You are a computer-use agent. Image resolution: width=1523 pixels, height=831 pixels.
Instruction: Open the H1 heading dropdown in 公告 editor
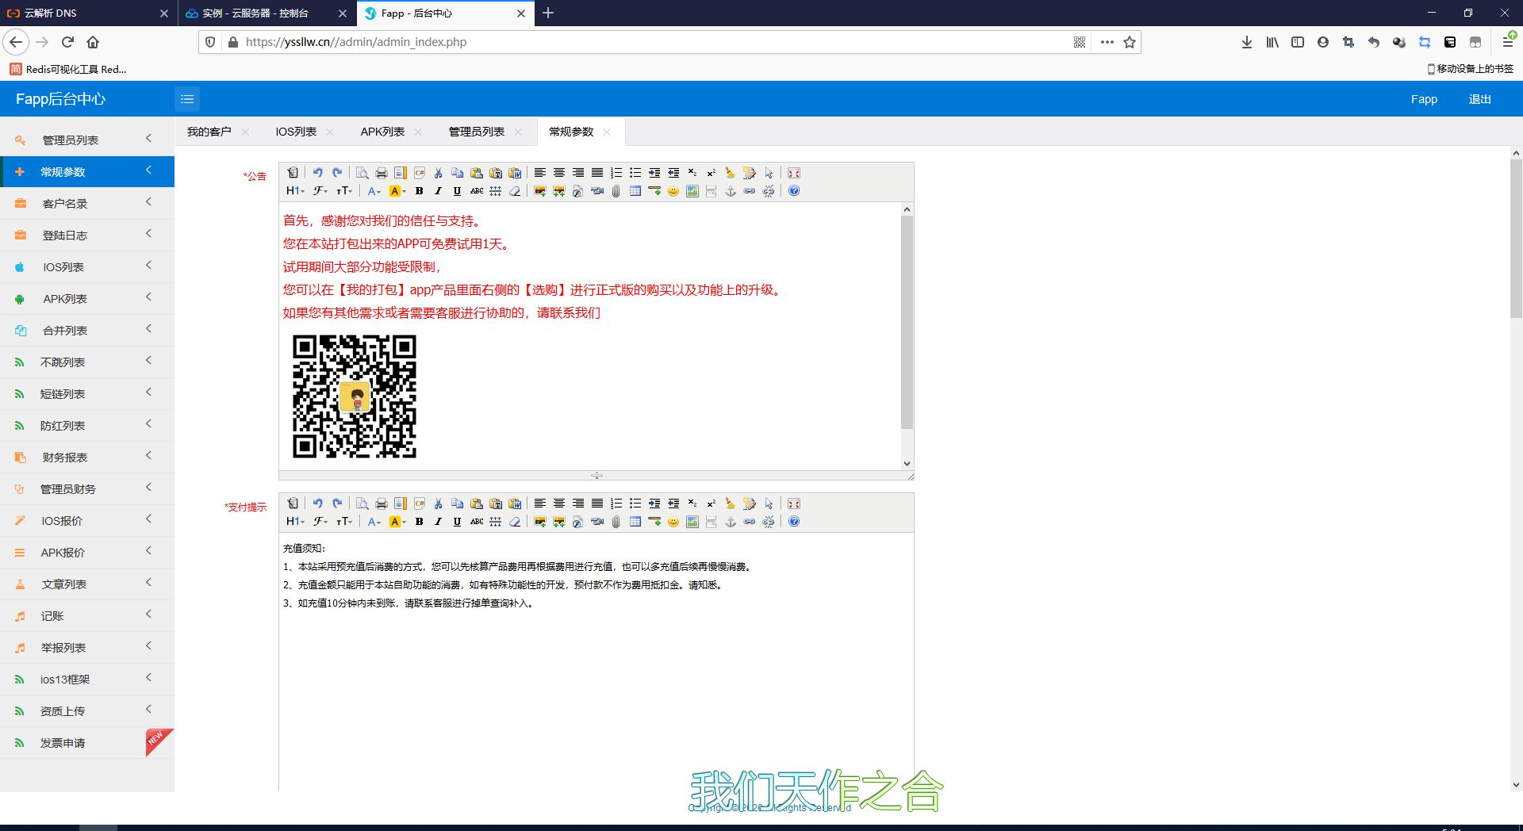pos(295,191)
